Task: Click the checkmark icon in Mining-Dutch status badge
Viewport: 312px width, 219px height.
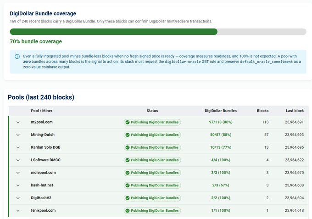Action: point(128,135)
